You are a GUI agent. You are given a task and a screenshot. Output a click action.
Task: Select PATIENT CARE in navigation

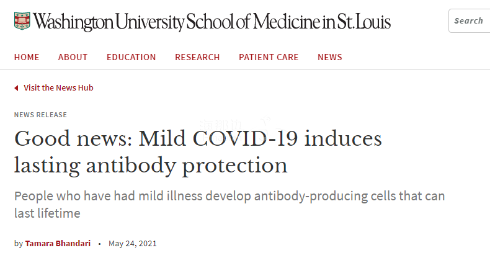[269, 57]
